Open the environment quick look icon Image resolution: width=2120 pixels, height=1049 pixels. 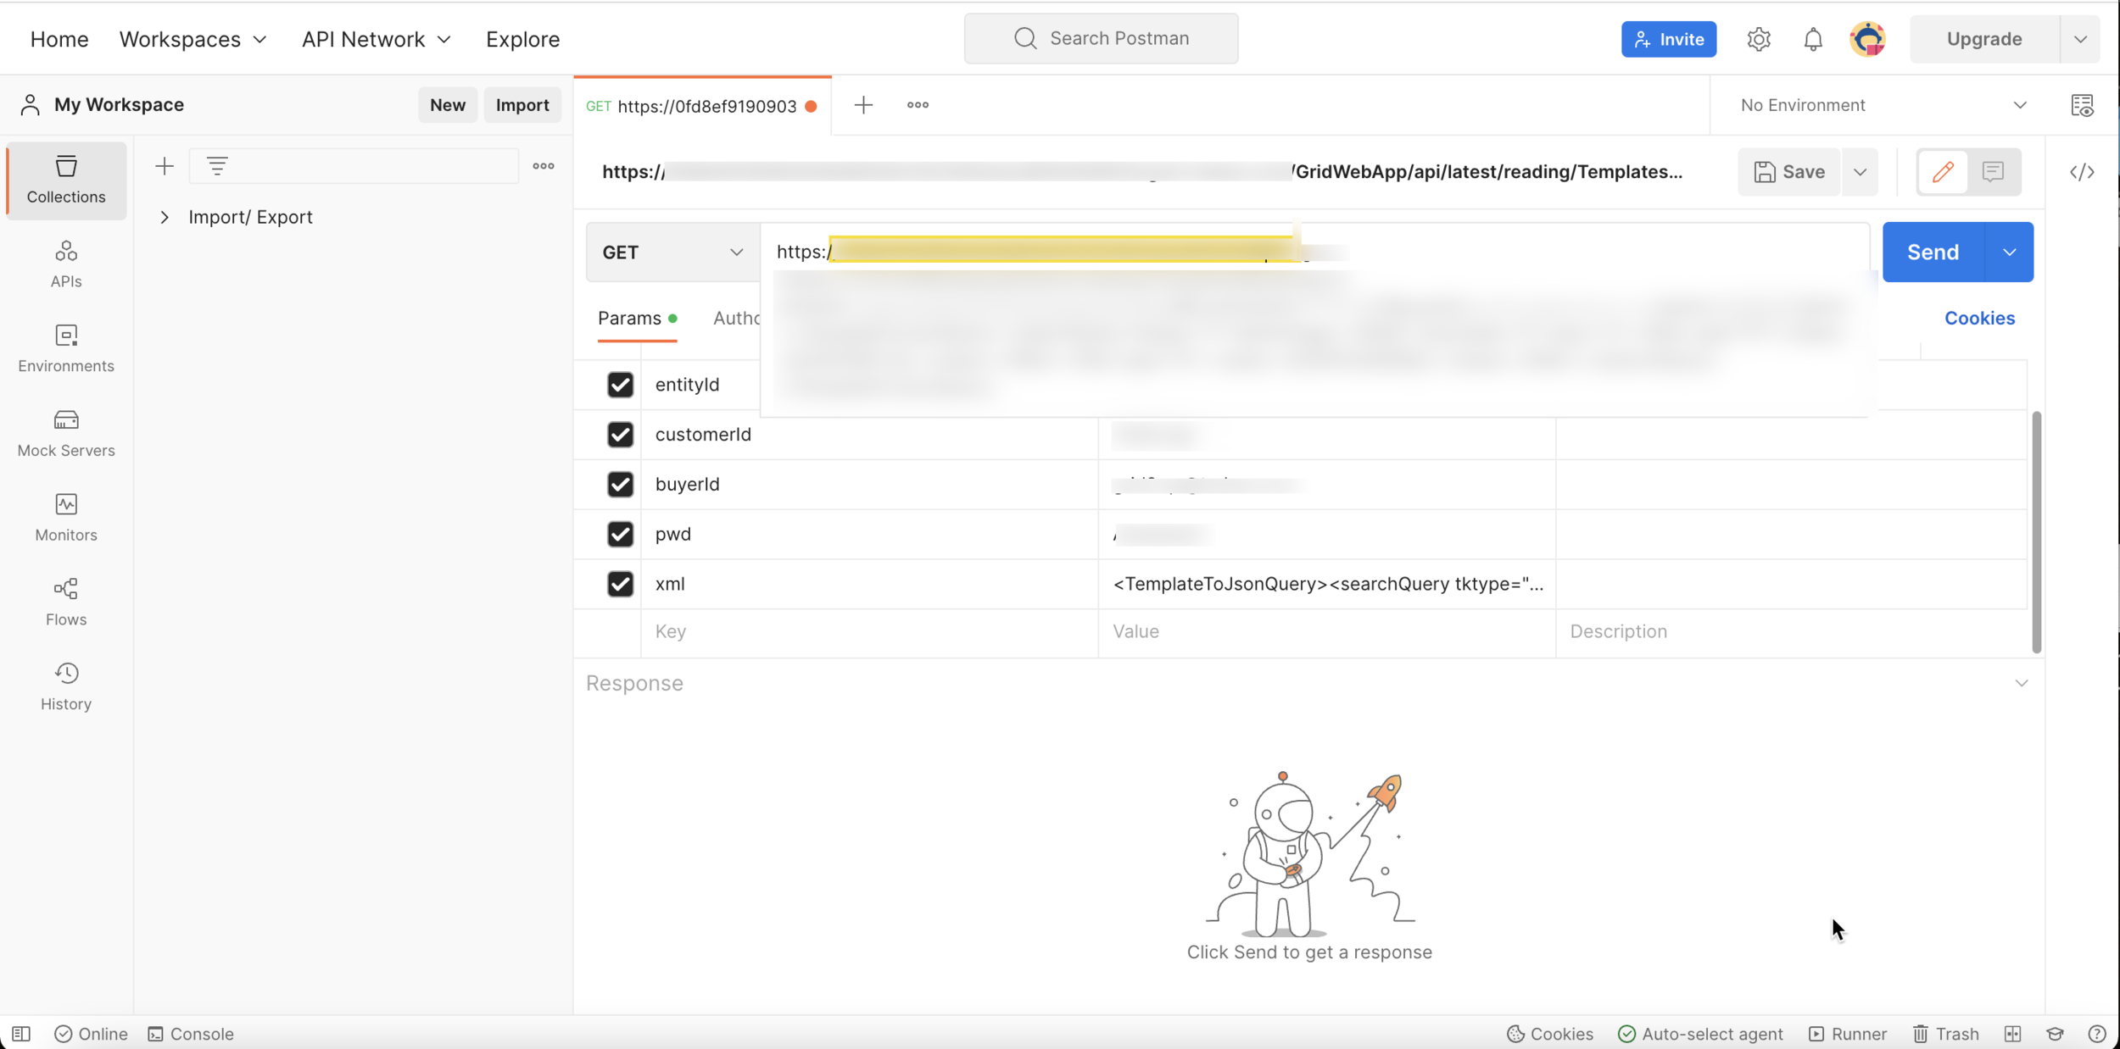pyautogui.click(x=2082, y=105)
